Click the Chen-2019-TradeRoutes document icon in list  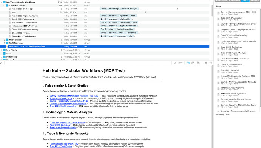click(x=10, y=36)
